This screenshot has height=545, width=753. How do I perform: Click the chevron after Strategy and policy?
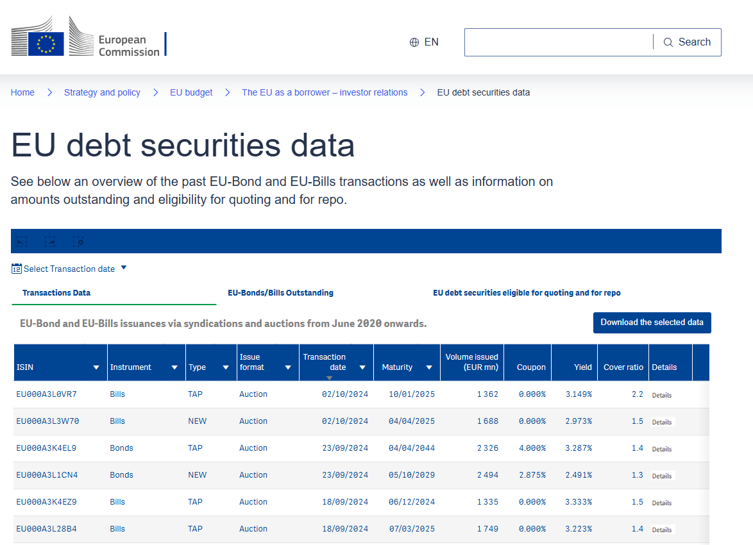click(155, 92)
